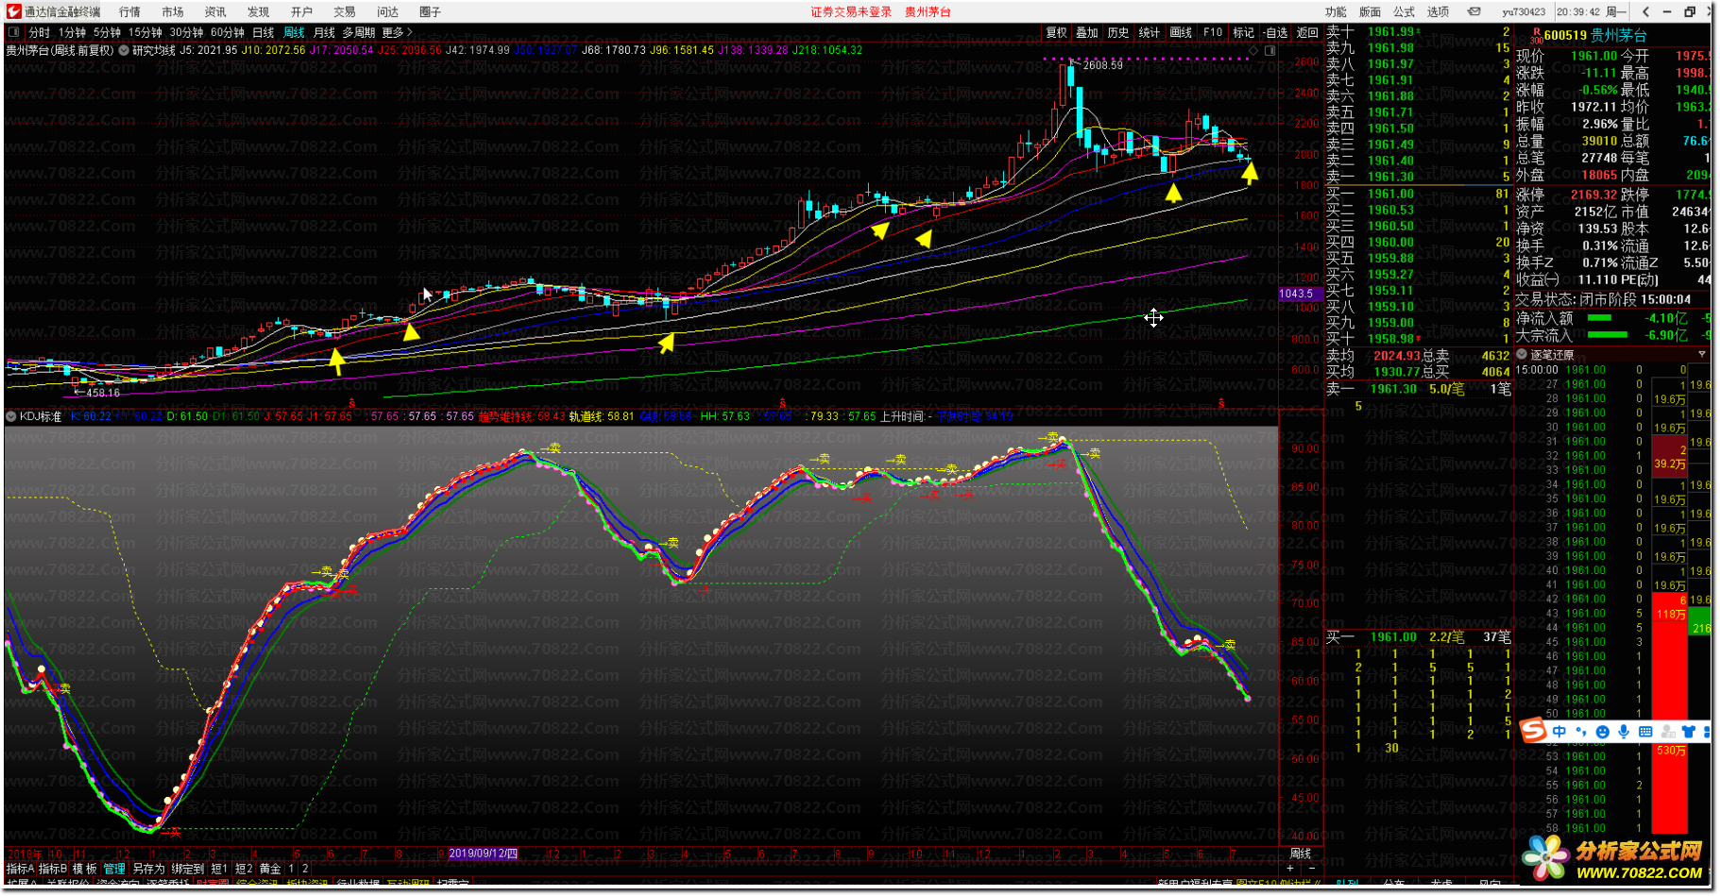Switch to 月线 period tab
The height and width of the screenshot is (896, 1720).
coord(324,32)
